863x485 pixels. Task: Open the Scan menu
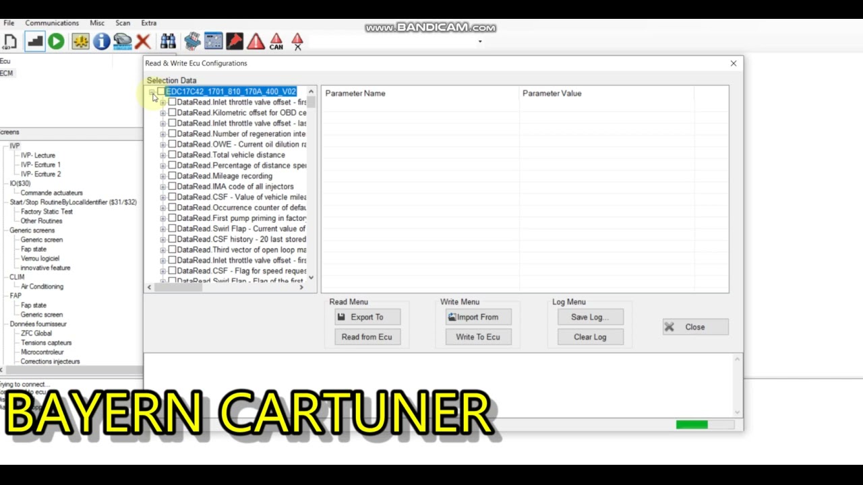click(x=123, y=23)
